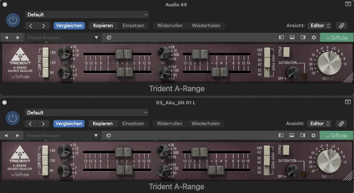Toggle right panel layout icon in 03_Aku_Git 01 L
354x193 pixels.
[303, 136]
